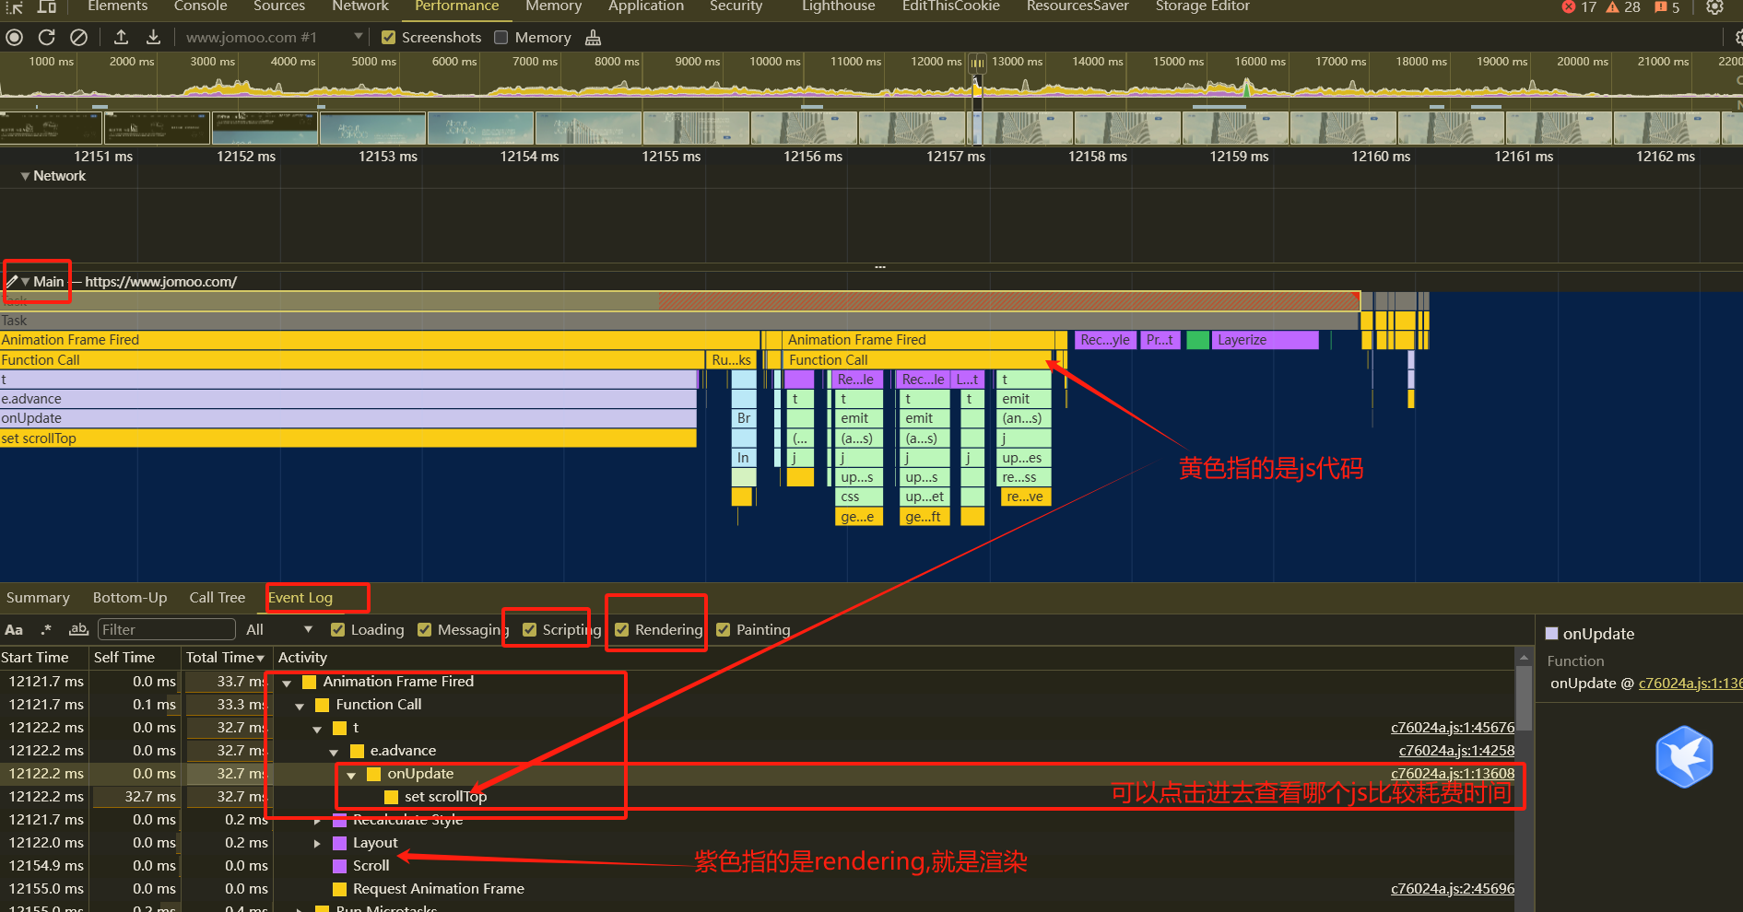The width and height of the screenshot is (1743, 912).
Task: Switch to the Console tab
Action: [x=200, y=6]
